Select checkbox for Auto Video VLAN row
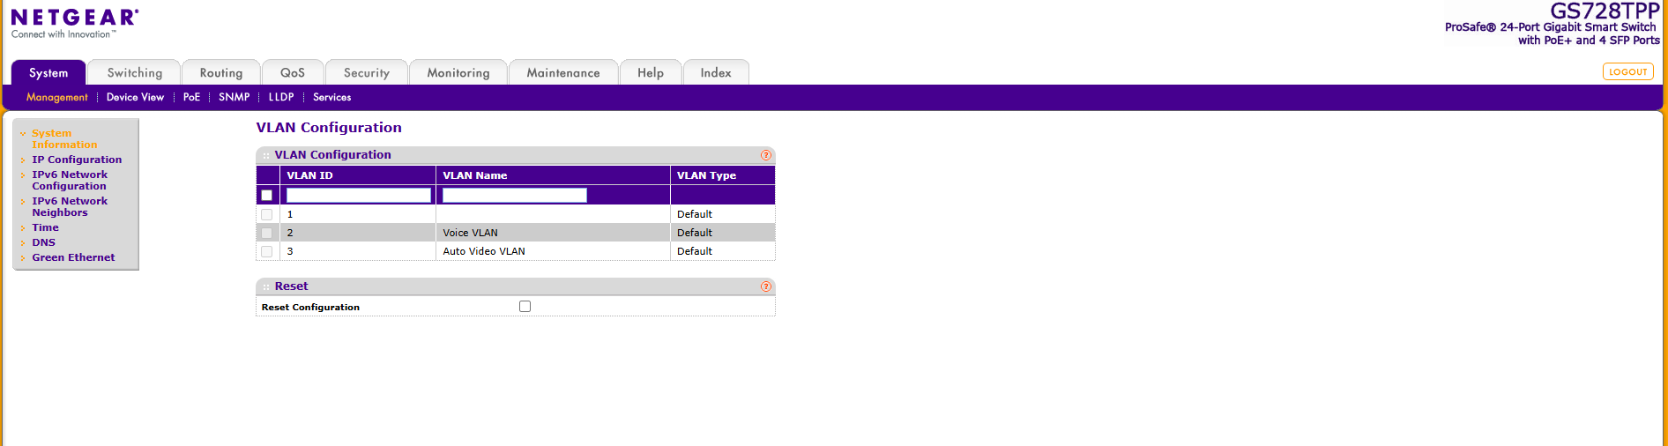 click(x=266, y=251)
